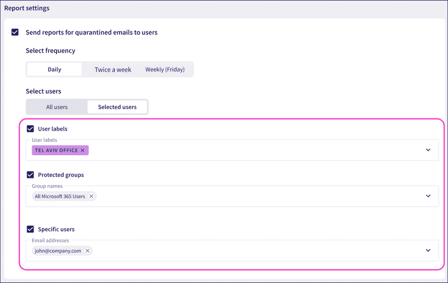The image size is (448, 283).
Task: Click the Group names dropdown chevron
Action: [428, 196]
